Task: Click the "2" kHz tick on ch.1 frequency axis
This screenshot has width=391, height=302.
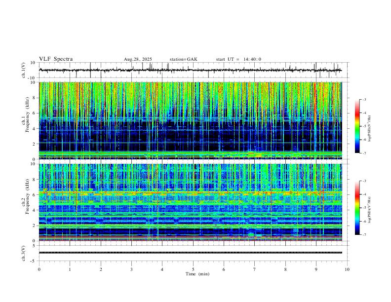Action: pos(34,144)
